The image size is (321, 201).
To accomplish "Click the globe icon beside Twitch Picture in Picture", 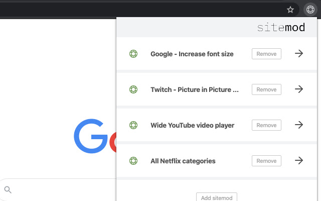I will [133, 89].
